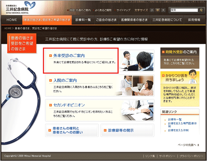Click the search input field

[x=184, y=10]
